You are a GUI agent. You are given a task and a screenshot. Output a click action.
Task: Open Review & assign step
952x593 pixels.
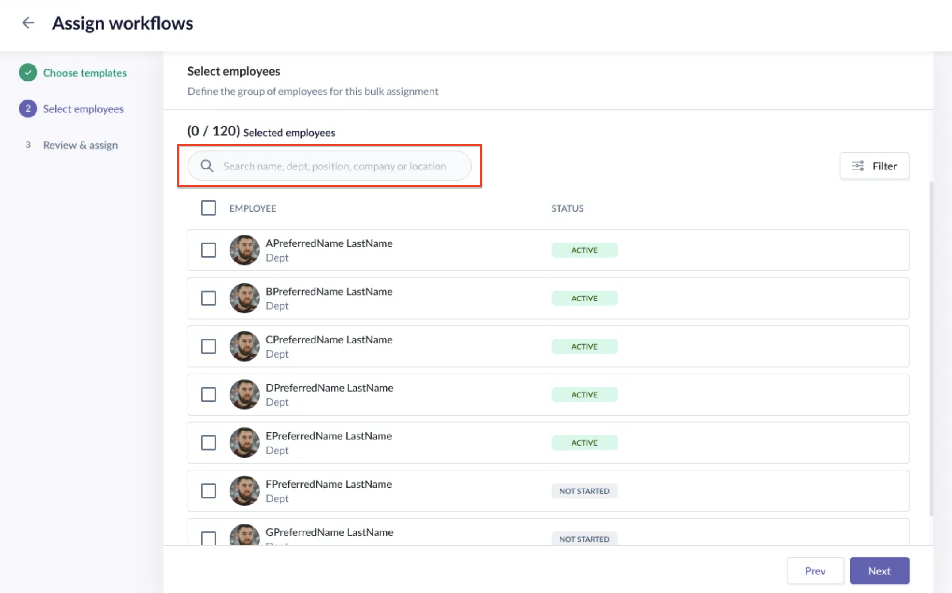(x=80, y=145)
